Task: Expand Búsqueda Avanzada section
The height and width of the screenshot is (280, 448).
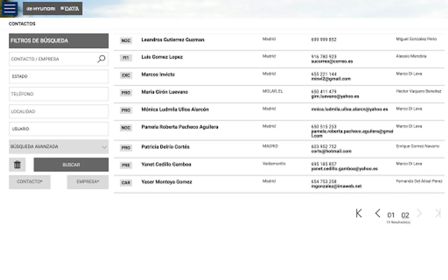Action: tap(59, 147)
